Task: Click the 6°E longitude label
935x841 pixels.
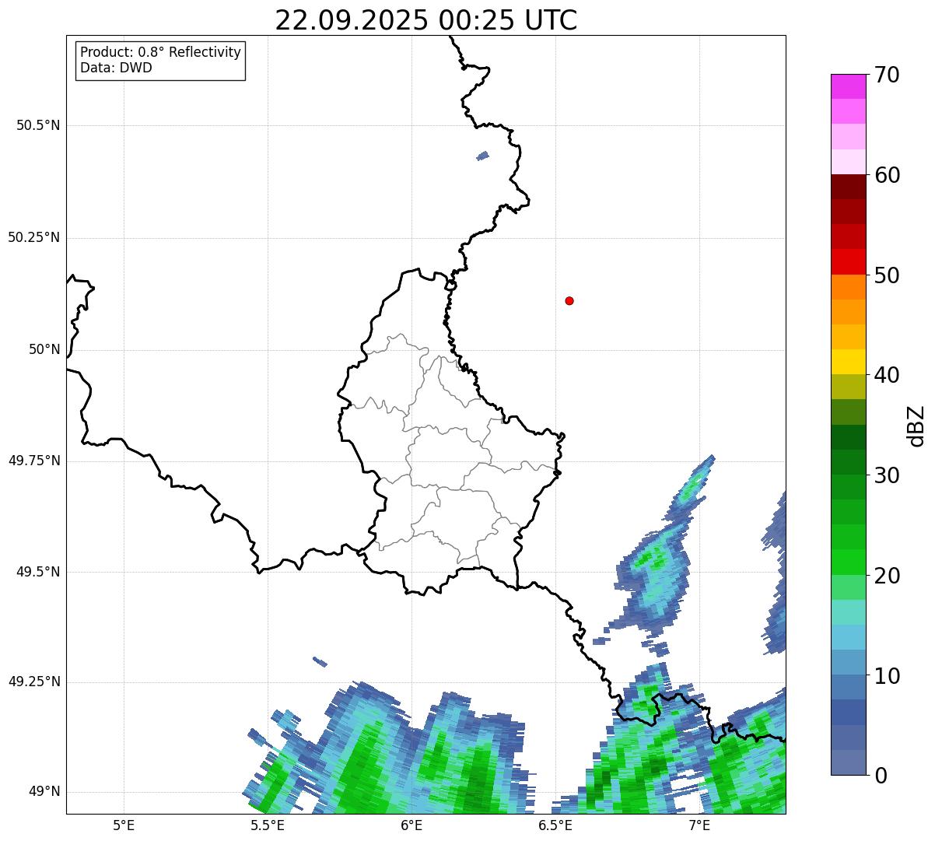Action: pos(411,825)
